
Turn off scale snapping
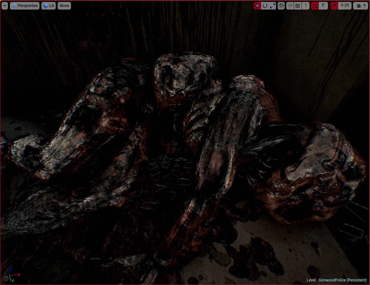pyautogui.click(x=334, y=6)
